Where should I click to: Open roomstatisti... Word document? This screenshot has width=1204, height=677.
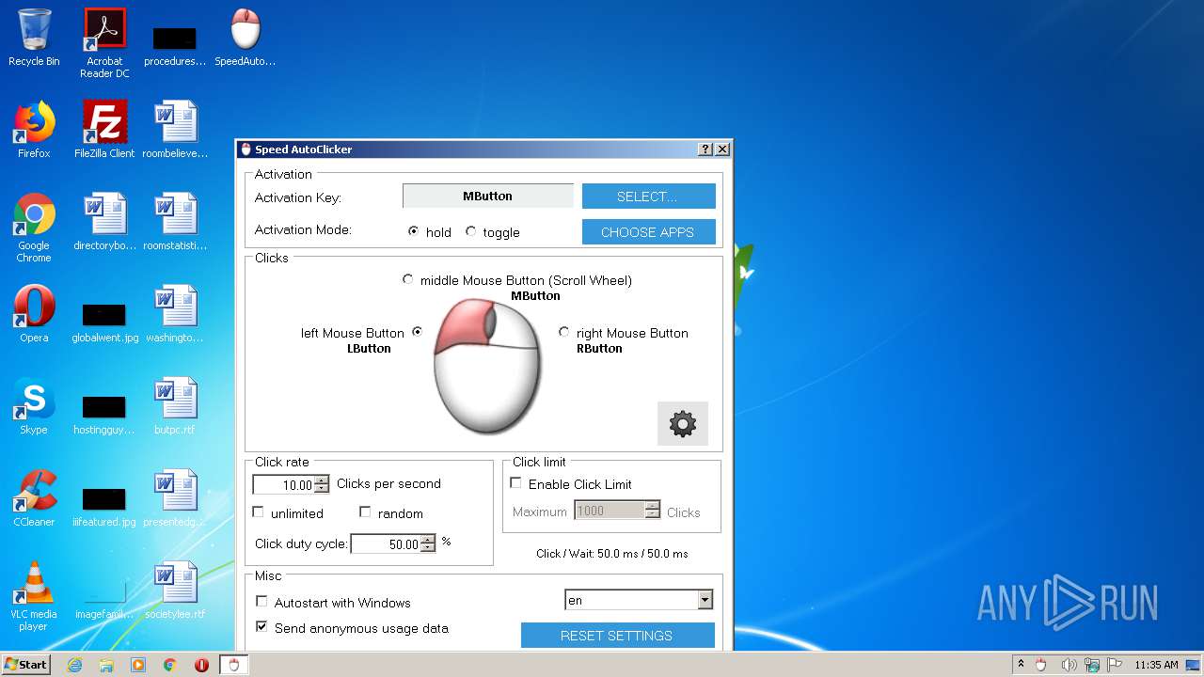click(x=175, y=222)
